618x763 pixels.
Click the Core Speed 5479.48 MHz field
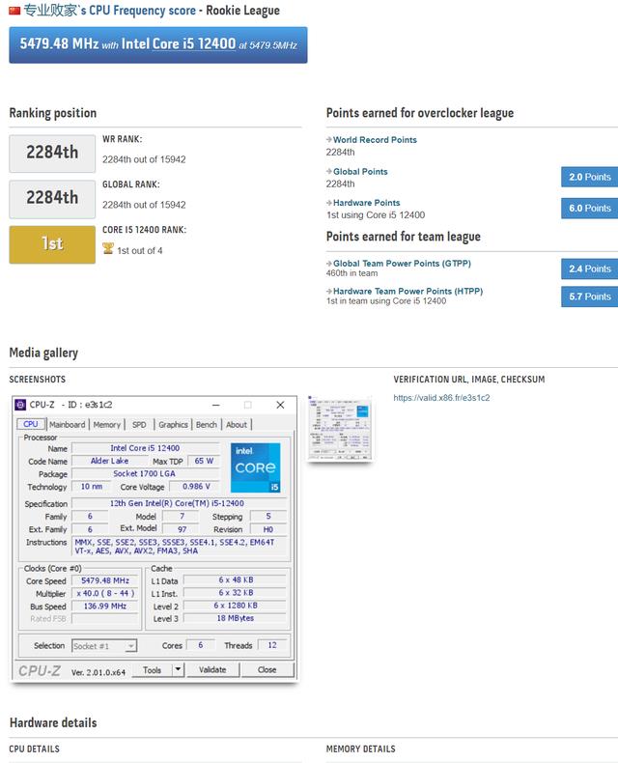click(104, 580)
